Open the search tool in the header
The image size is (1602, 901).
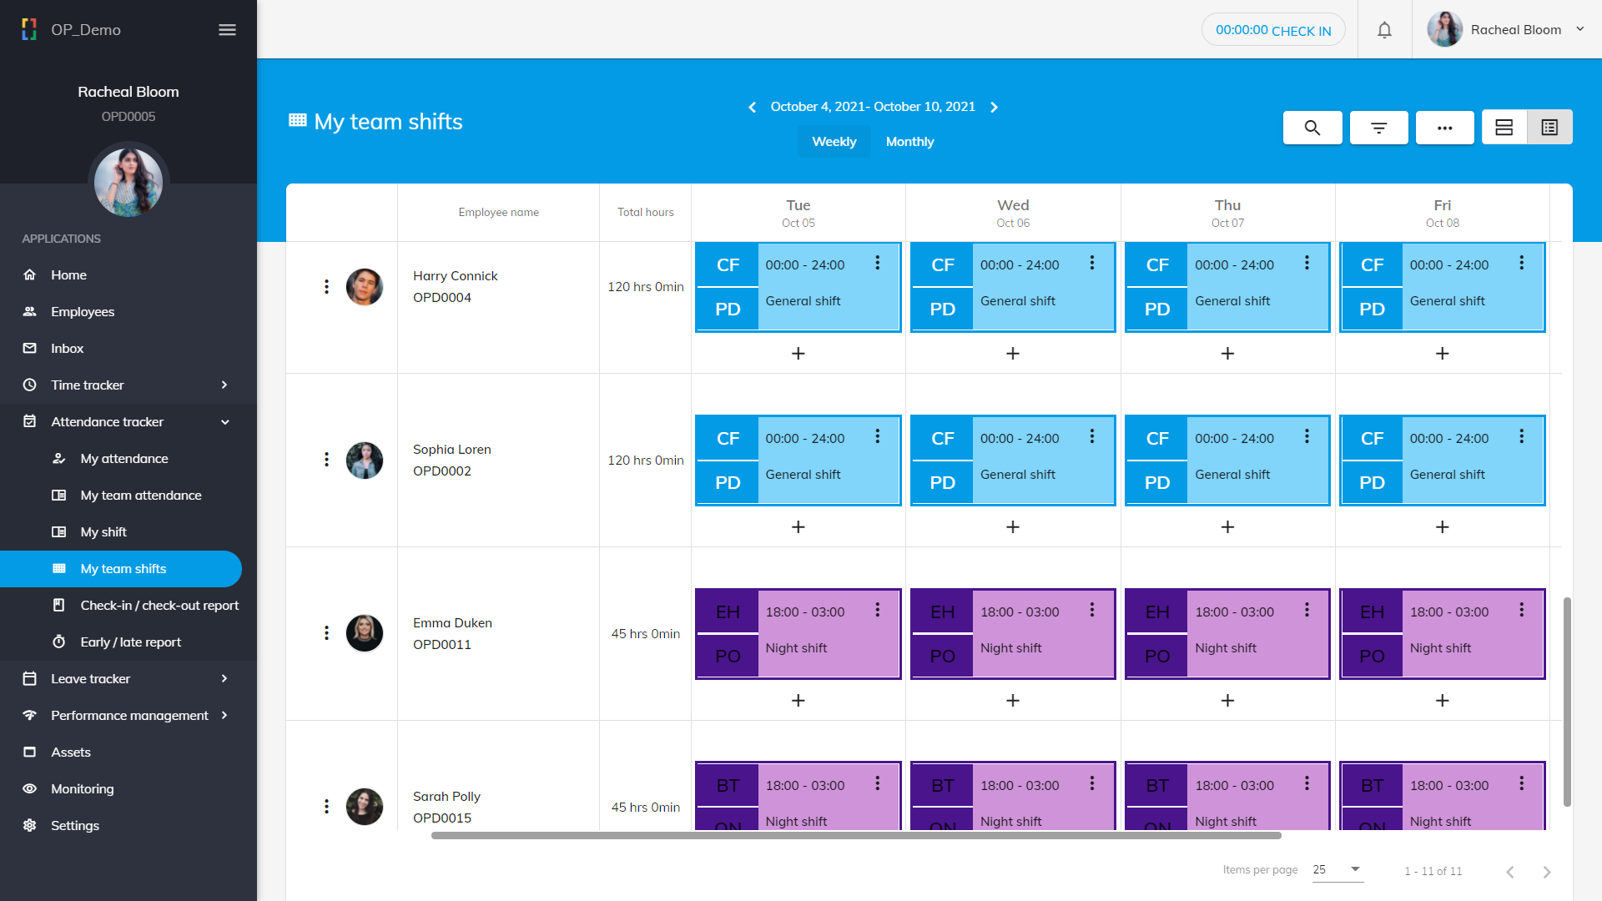click(1312, 128)
